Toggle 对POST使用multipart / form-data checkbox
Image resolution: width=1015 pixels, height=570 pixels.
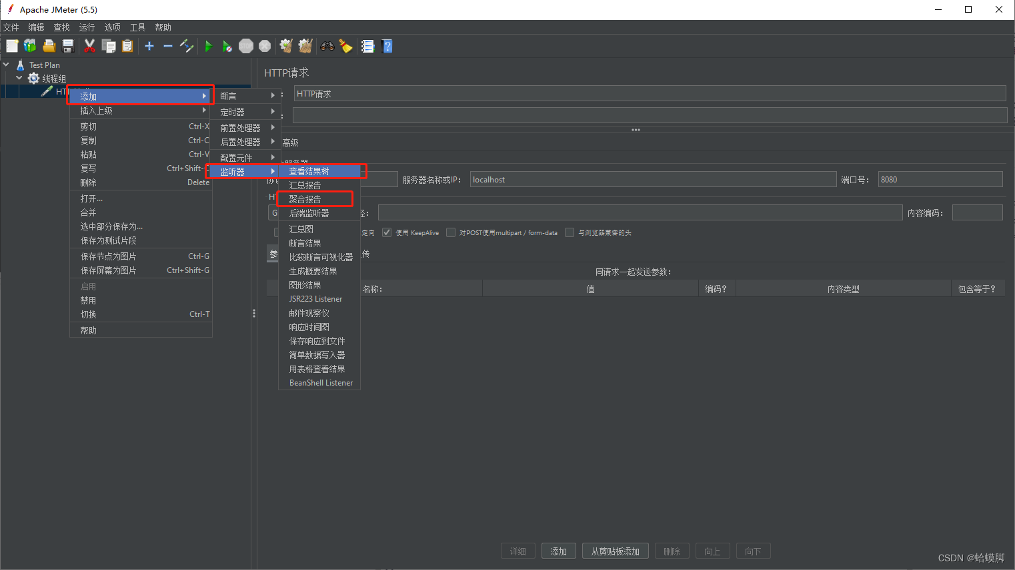pos(451,232)
